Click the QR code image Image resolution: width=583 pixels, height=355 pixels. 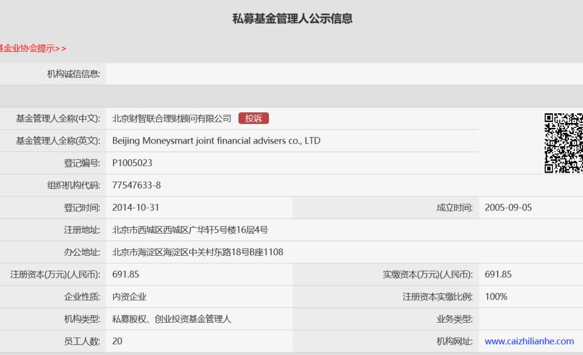point(564,143)
